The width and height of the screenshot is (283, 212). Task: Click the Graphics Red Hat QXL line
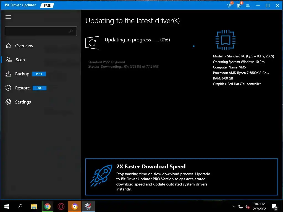(x=237, y=84)
